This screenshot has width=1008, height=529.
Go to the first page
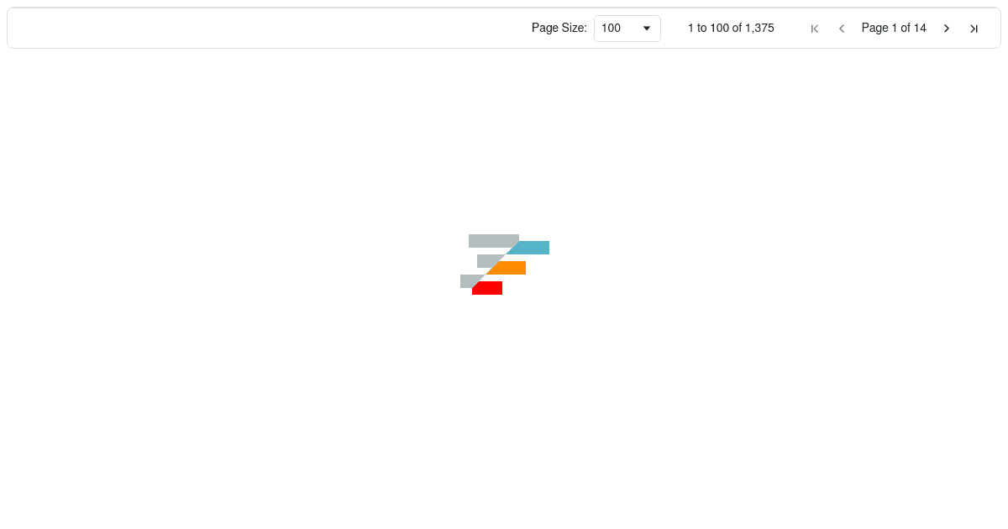coord(815,29)
